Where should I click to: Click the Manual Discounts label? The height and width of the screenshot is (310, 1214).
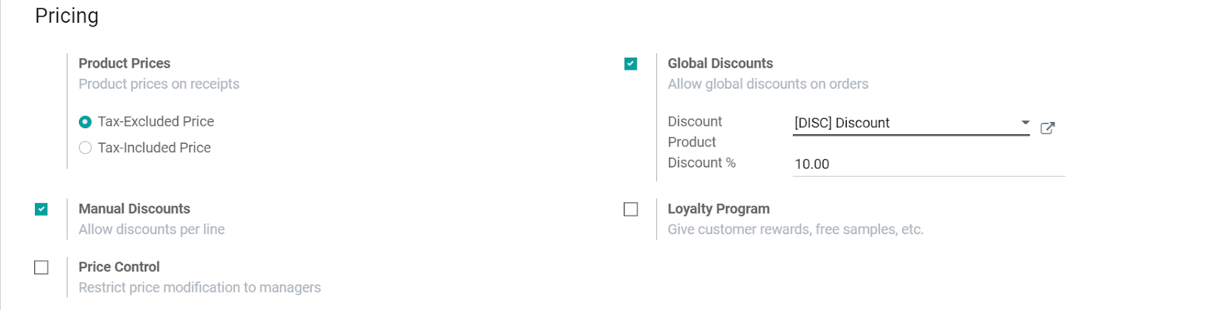click(134, 209)
